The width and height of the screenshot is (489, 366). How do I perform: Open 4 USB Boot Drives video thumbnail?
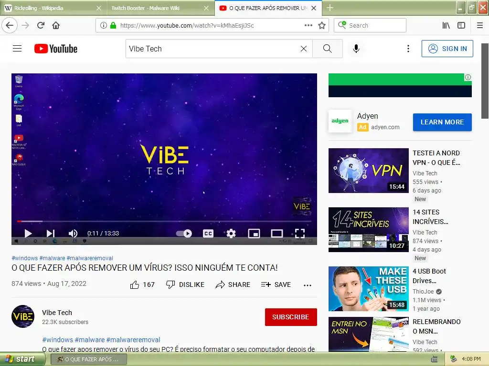(x=368, y=288)
